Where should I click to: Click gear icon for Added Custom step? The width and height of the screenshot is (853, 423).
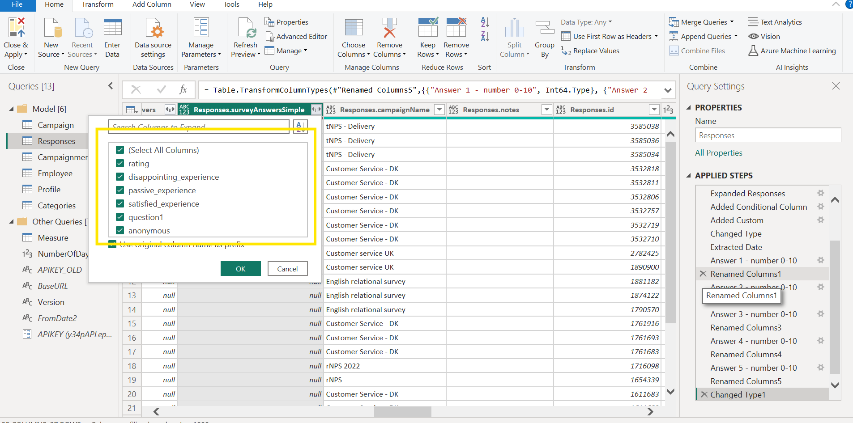pyautogui.click(x=820, y=220)
